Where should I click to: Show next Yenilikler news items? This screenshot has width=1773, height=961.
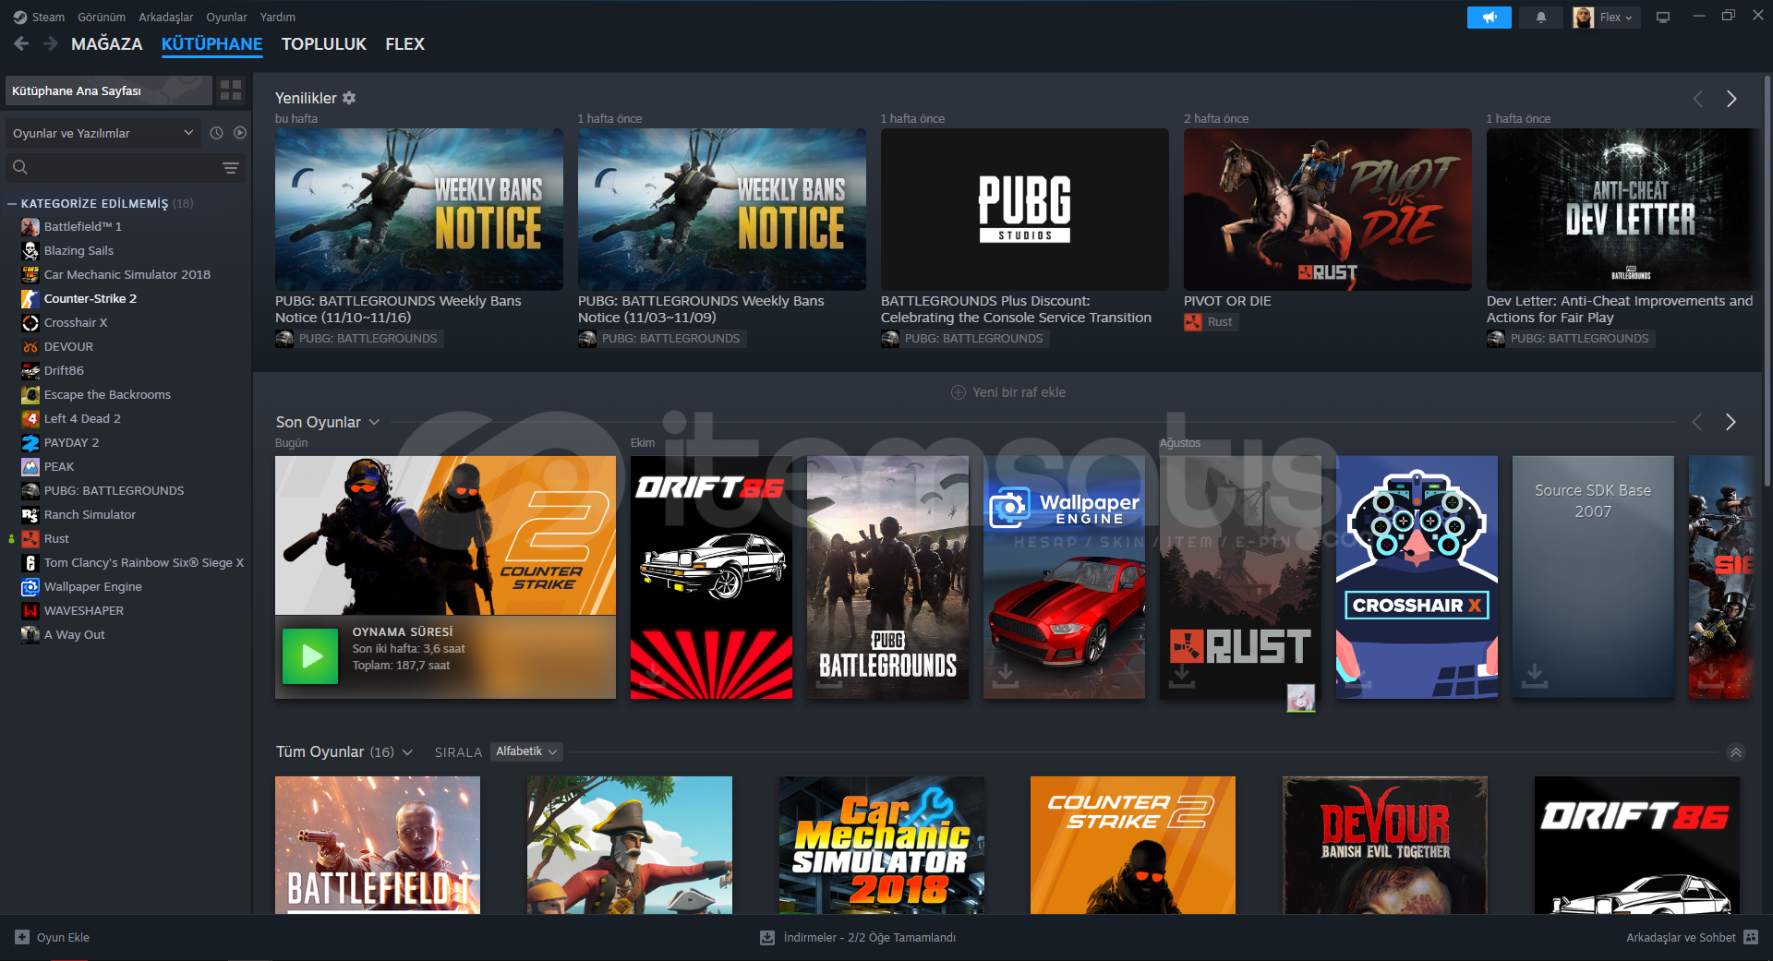(x=1731, y=99)
